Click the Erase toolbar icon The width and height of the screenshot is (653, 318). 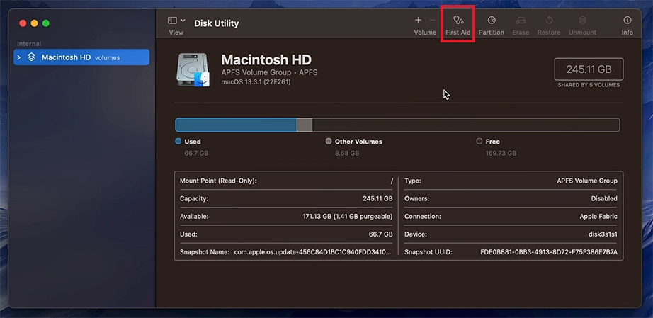pos(521,20)
